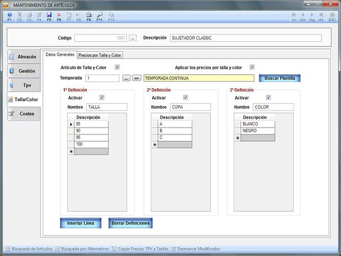Click the F2 toolbar icon
The width and height of the screenshot is (341, 256).
coord(19,17)
